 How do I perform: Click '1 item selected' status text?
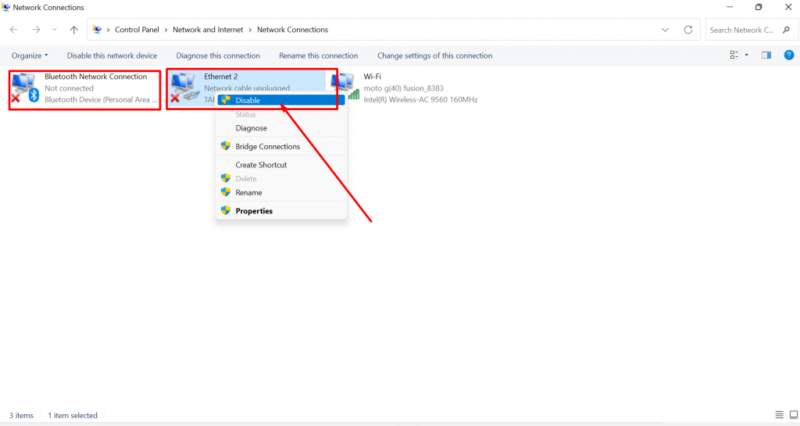coord(73,415)
